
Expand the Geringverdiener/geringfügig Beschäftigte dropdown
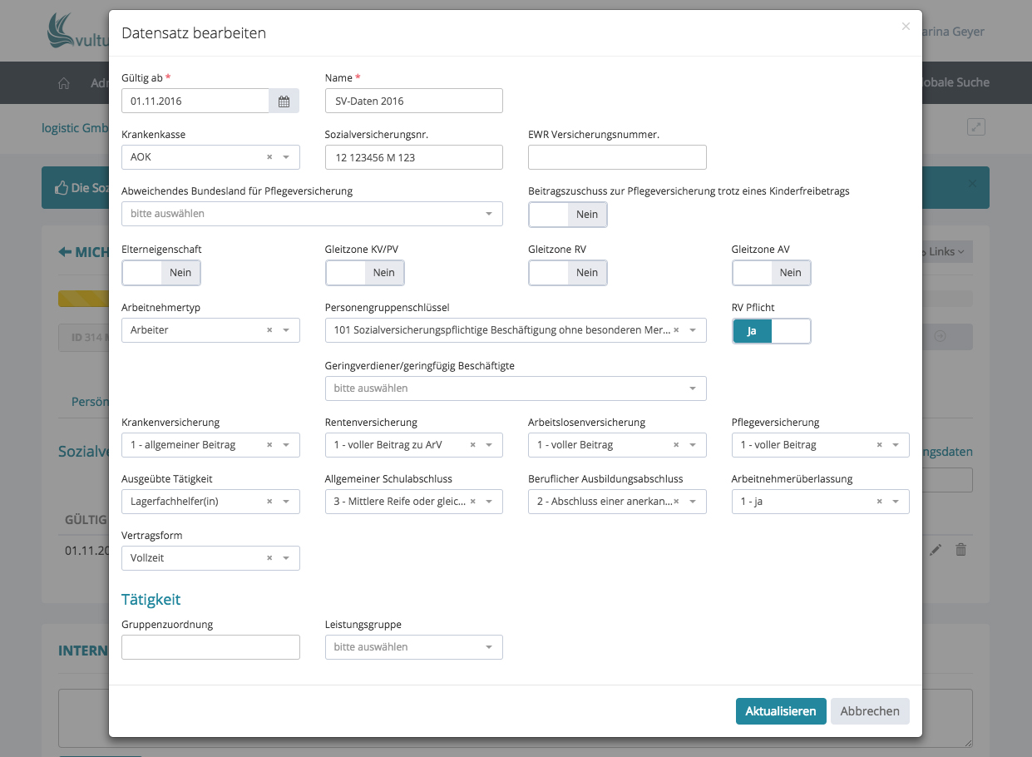coord(515,388)
